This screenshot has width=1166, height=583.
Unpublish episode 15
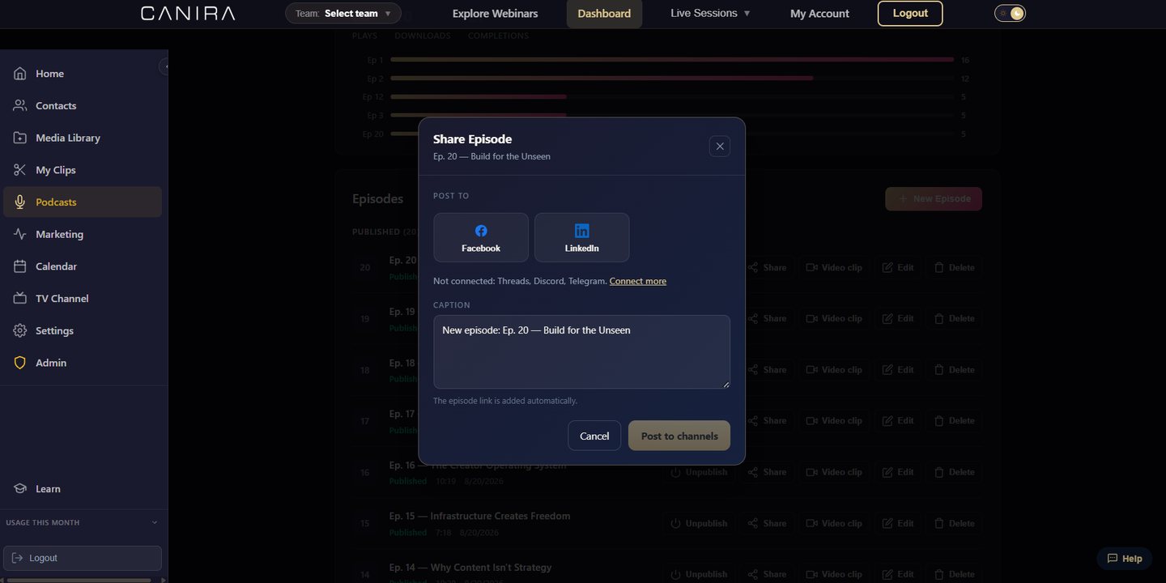coord(699,523)
